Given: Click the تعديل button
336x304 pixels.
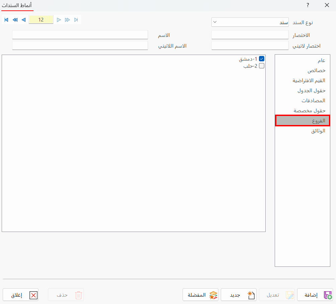Looking at the screenshot, I should tap(277, 295).
